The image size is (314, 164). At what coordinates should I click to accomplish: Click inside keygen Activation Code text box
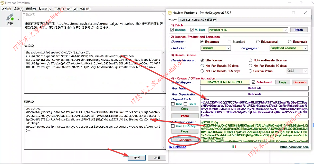[254, 131]
